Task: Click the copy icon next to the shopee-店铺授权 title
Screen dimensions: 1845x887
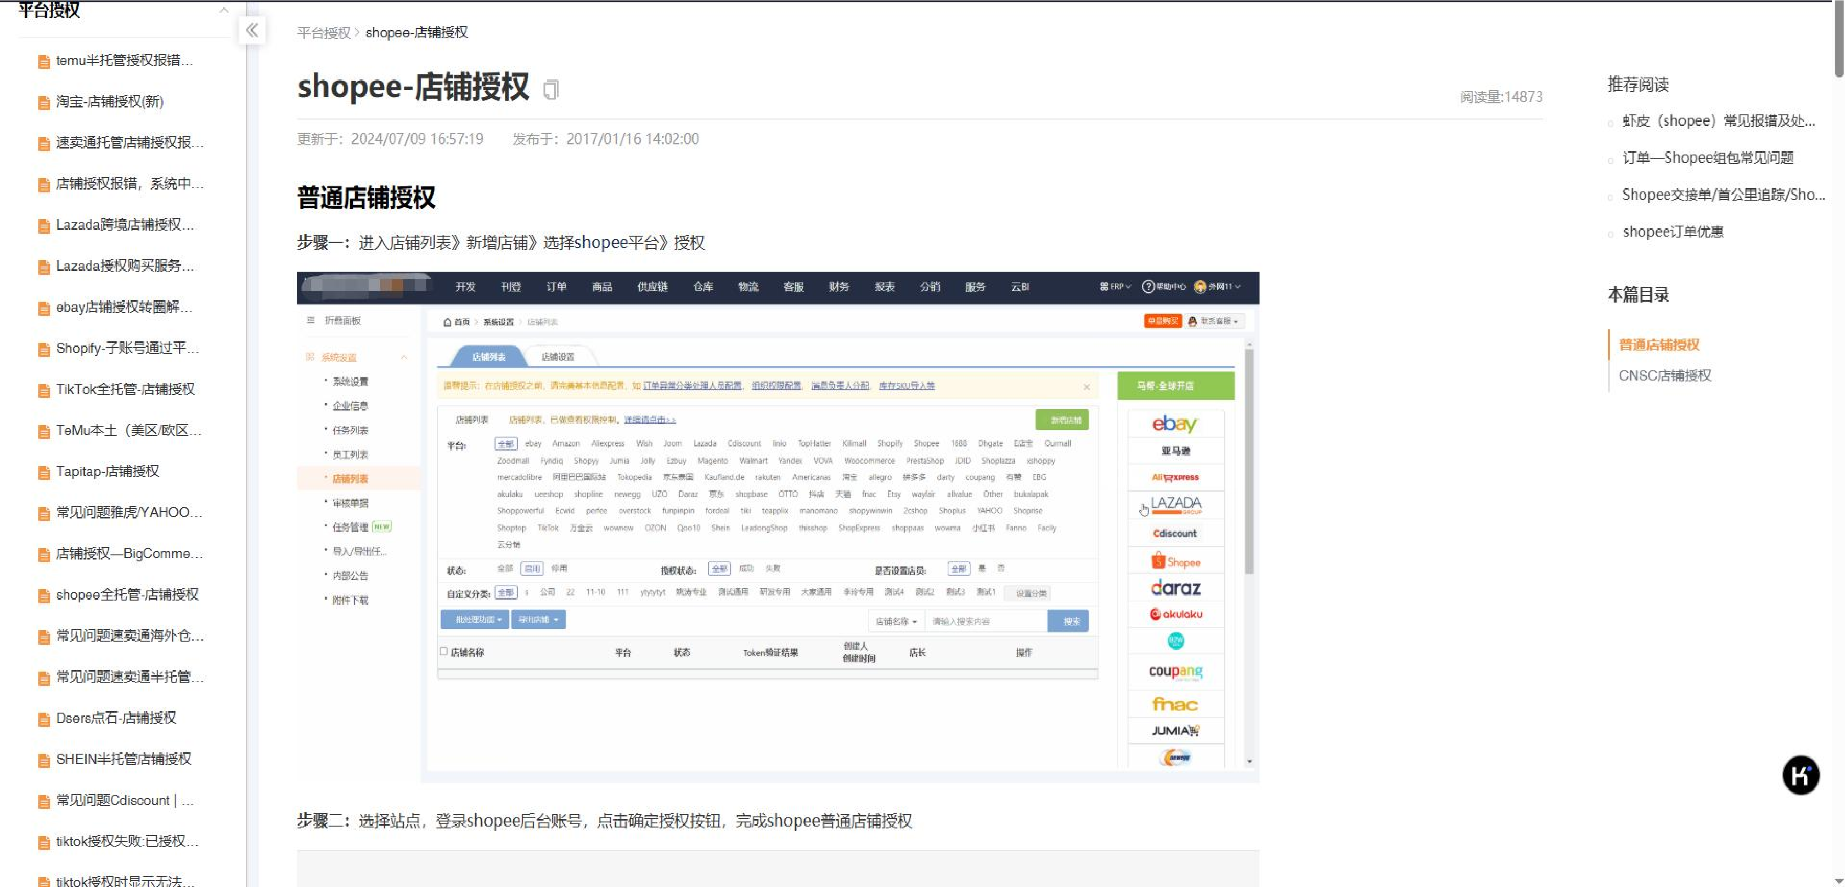Action: tap(550, 89)
